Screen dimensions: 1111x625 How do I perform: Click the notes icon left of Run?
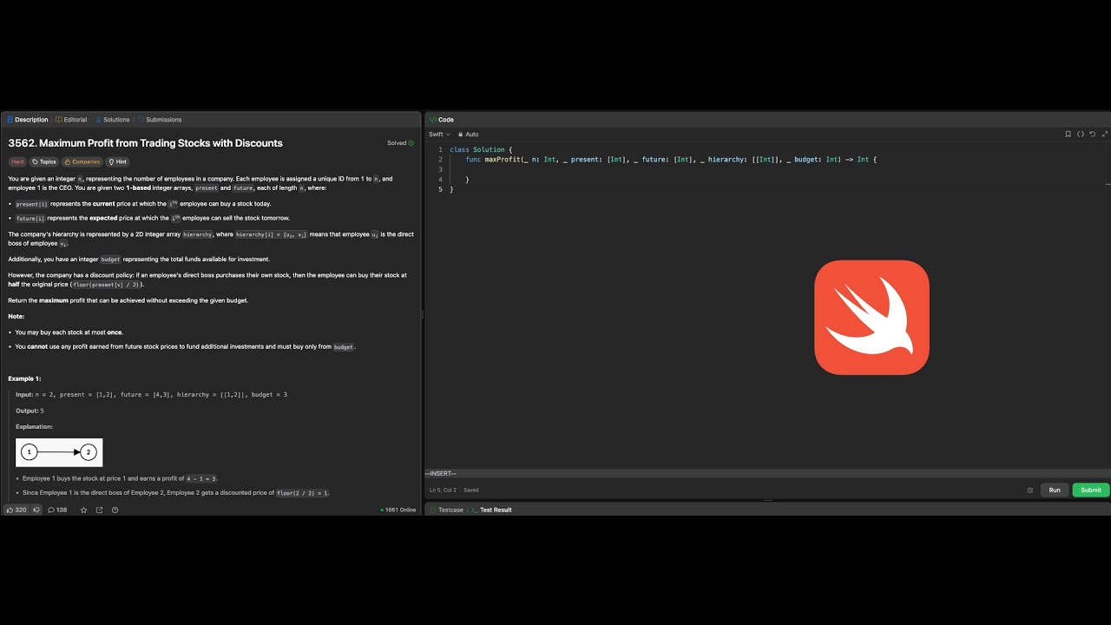point(1030,490)
